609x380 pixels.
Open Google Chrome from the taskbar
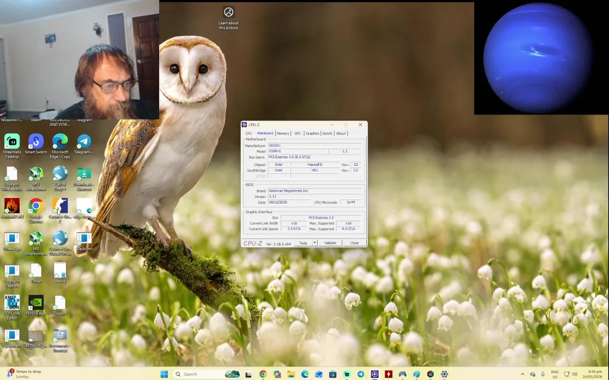pos(263,374)
